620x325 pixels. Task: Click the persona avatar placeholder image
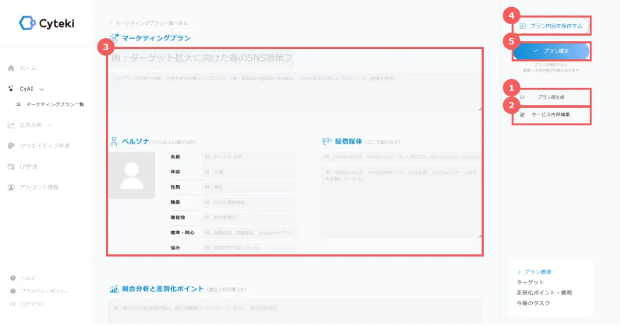click(131, 175)
